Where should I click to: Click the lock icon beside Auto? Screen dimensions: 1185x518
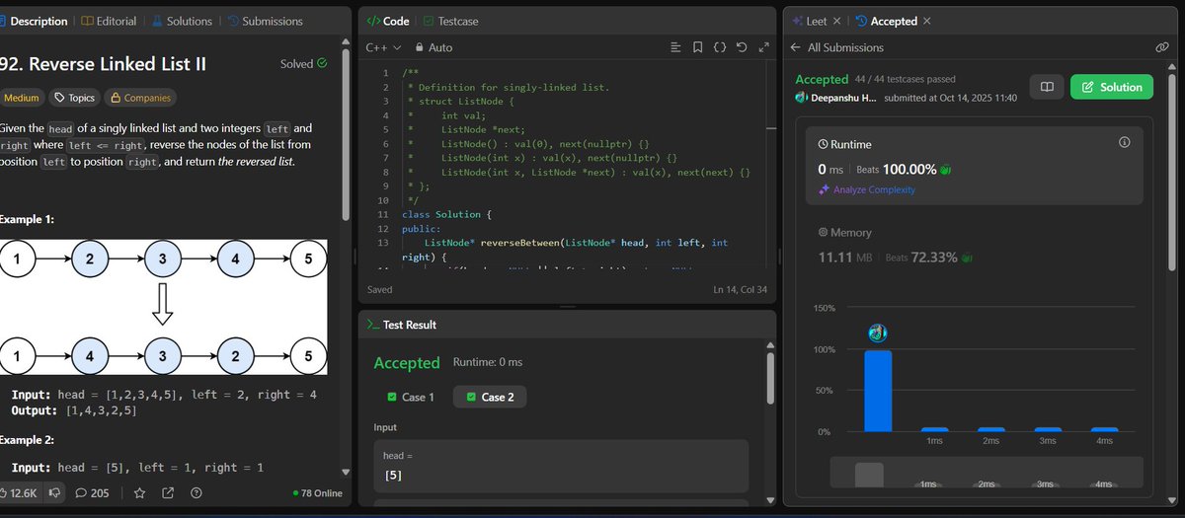420,47
